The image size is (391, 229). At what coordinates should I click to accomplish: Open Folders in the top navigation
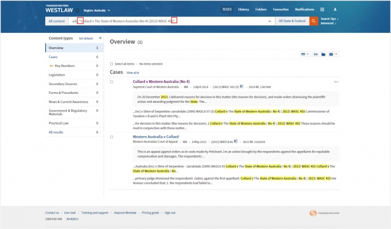261,9
